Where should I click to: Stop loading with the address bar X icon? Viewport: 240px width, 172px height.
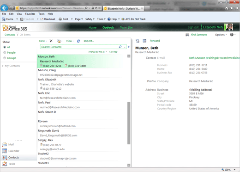tap(100, 8)
